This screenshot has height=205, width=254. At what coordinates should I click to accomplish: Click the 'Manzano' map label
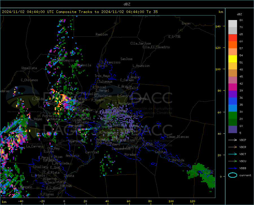26,187
